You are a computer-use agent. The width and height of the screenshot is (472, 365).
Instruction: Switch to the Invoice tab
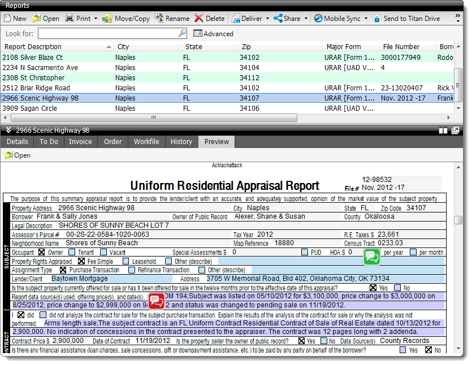(80, 142)
